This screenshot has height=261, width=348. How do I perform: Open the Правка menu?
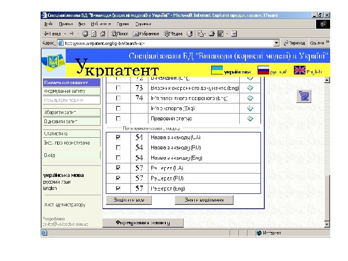(66, 24)
